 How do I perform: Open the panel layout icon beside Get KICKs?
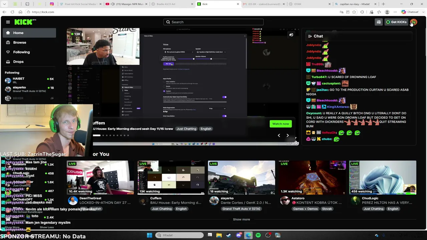(x=379, y=22)
